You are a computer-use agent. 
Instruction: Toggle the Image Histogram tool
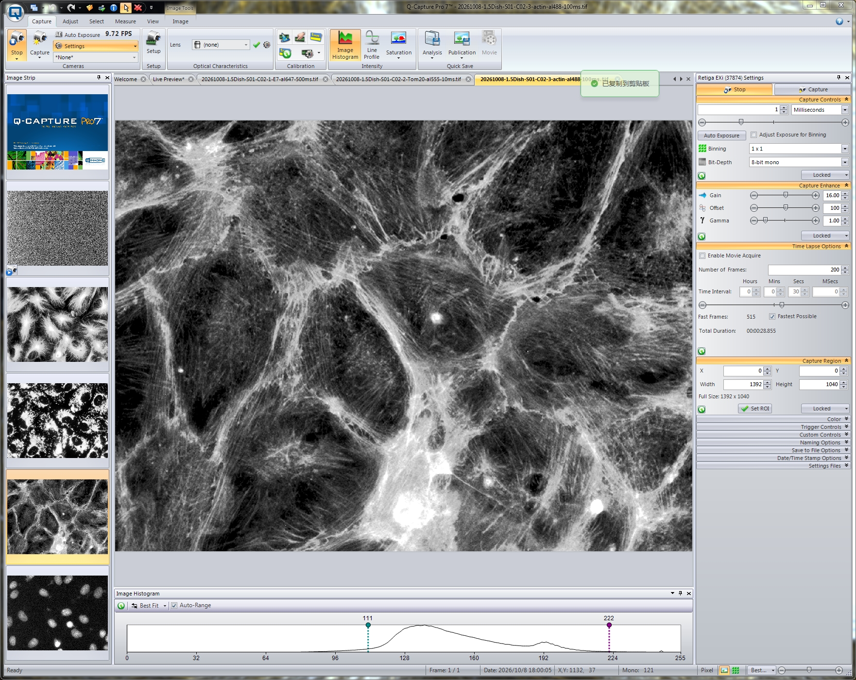(345, 45)
